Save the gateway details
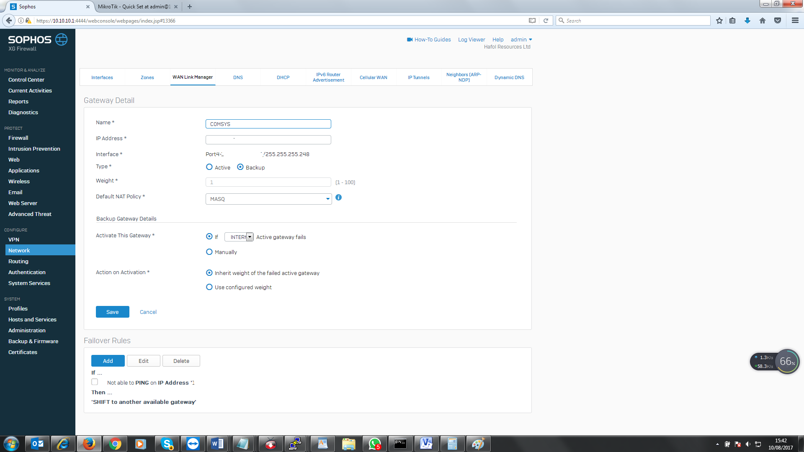Viewport: 804px width, 452px height. click(113, 312)
